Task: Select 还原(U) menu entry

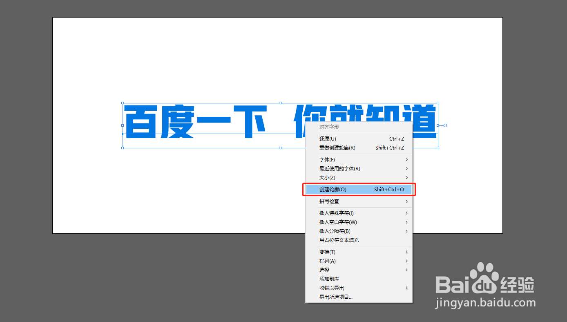Action: (x=359, y=139)
